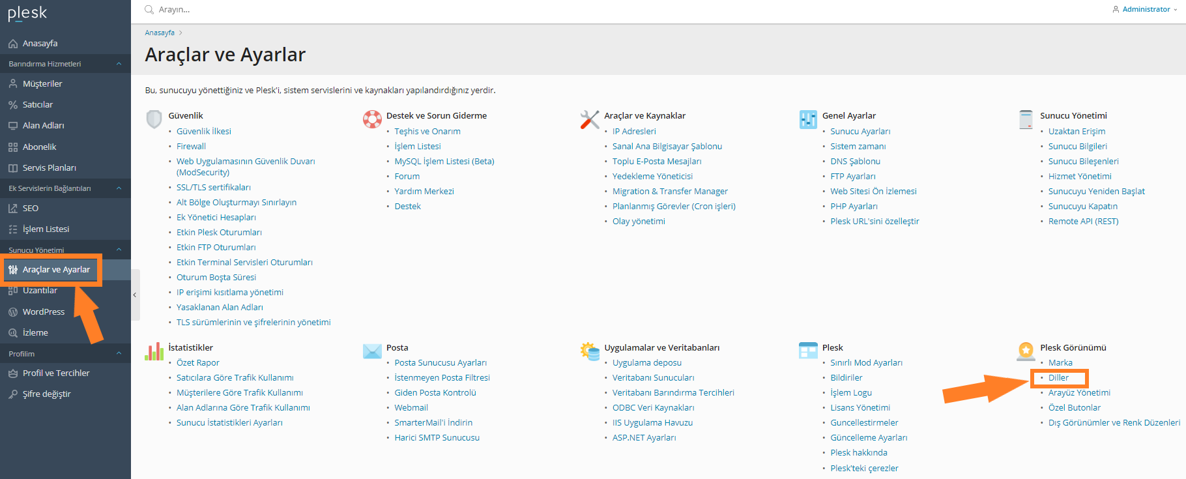Open Özet Rapor link

[198, 363]
